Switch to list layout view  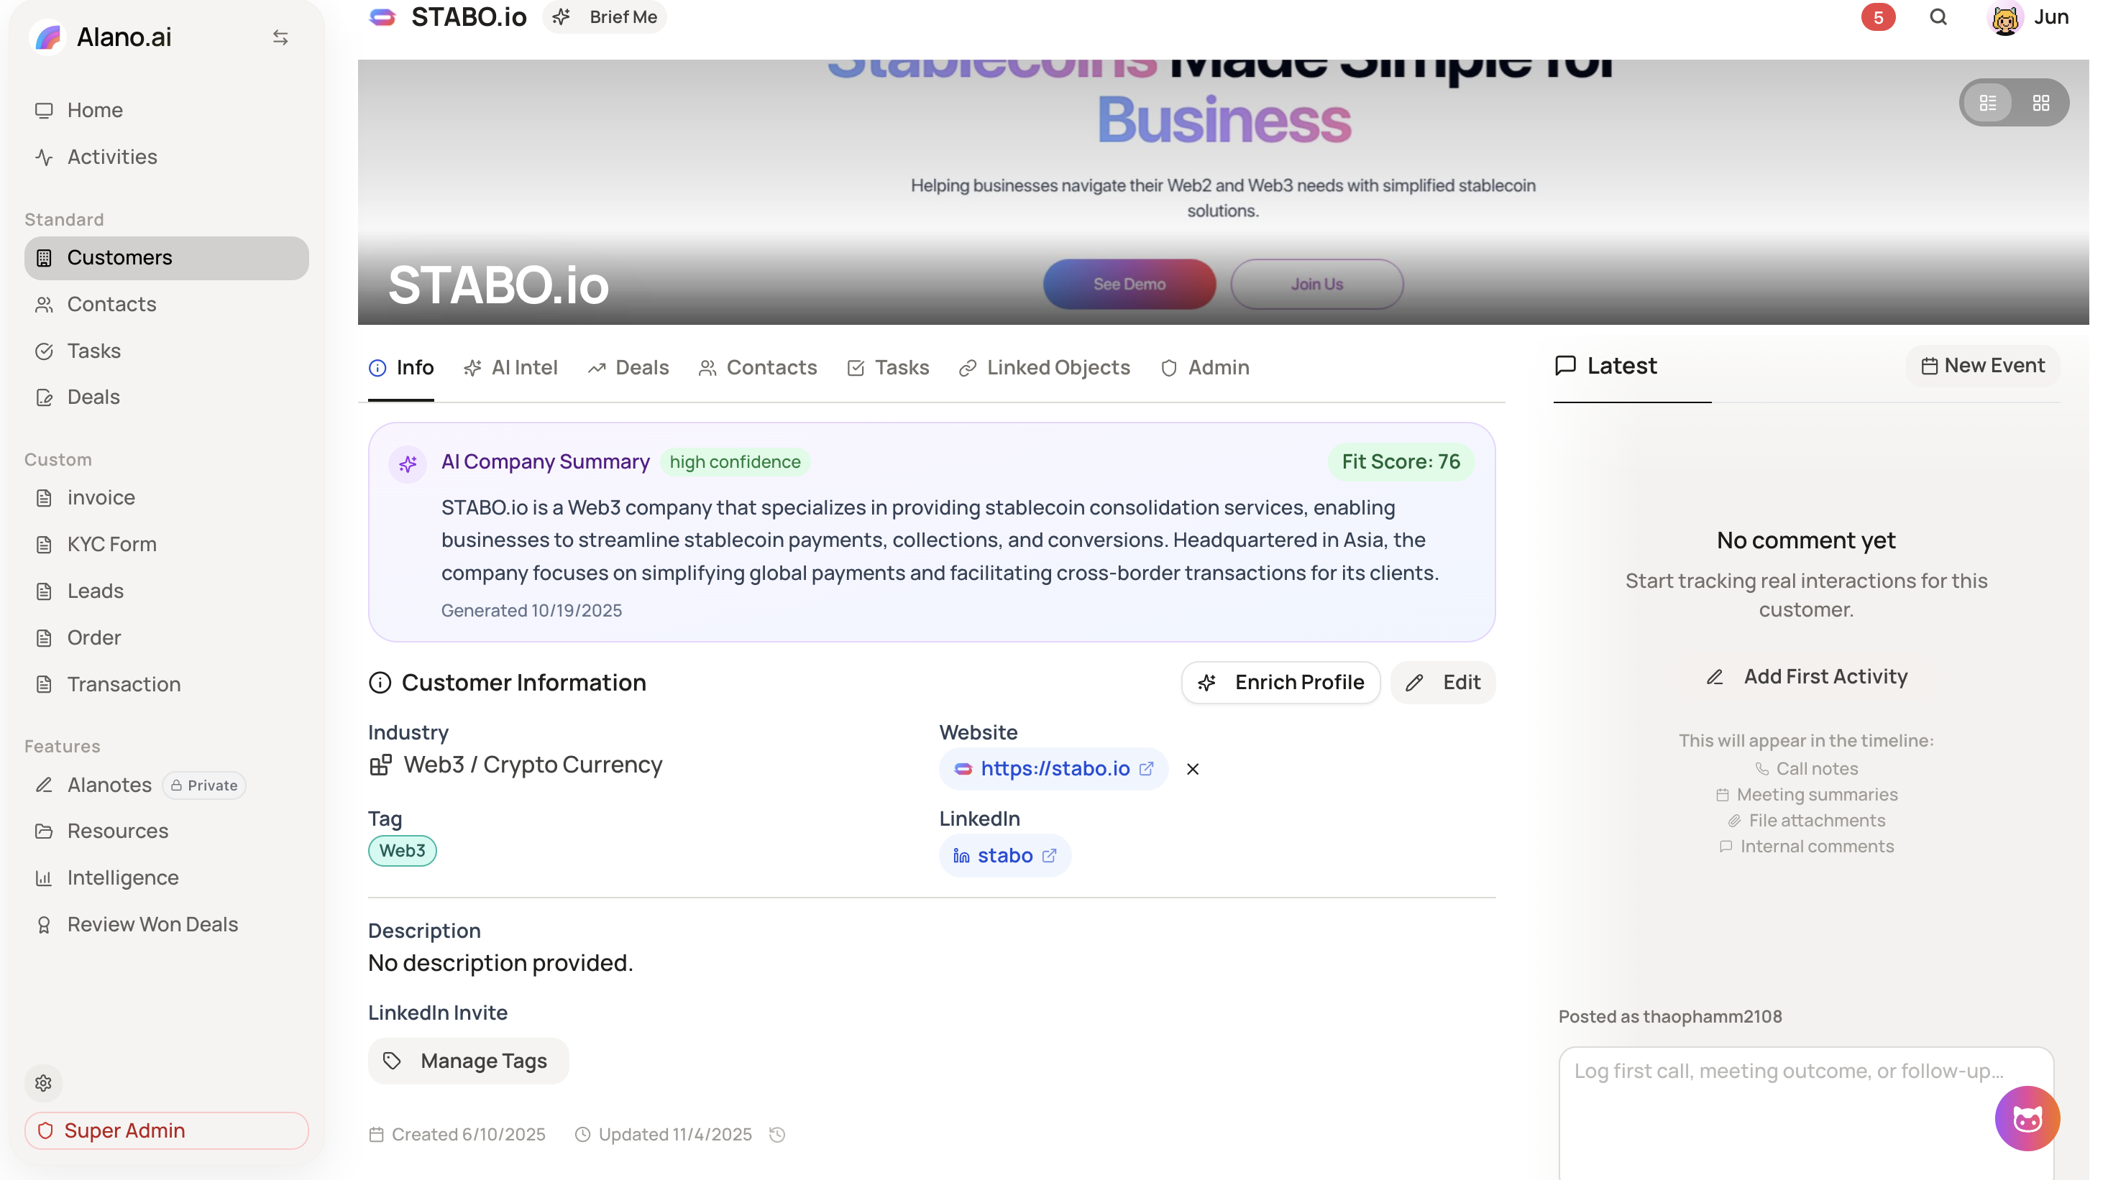[1988, 103]
